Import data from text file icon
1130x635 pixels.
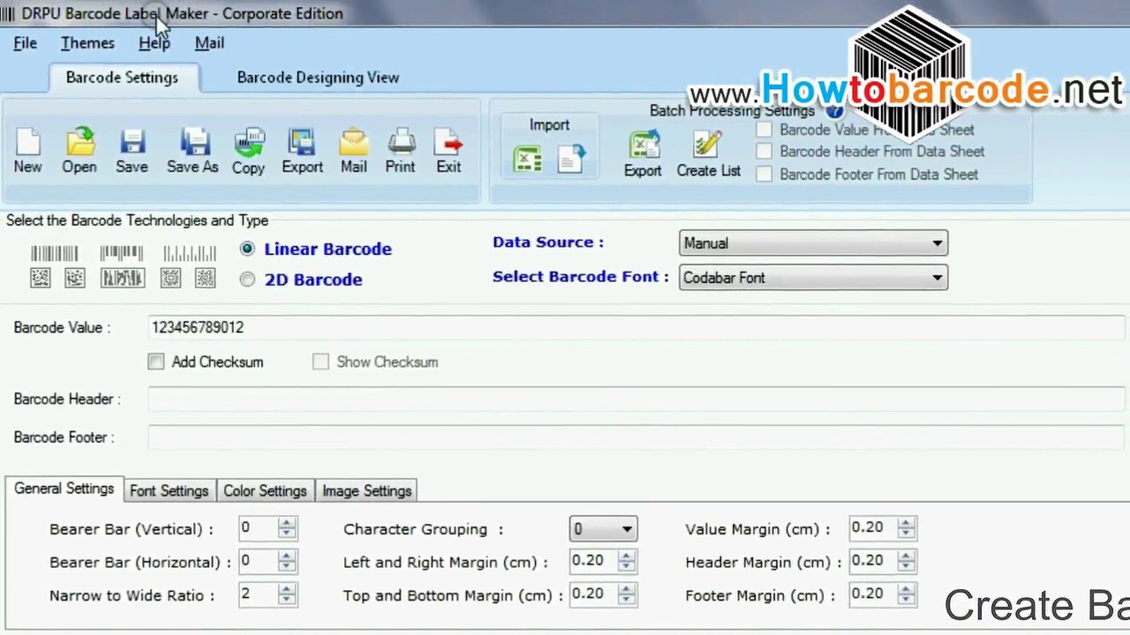coord(571,159)
